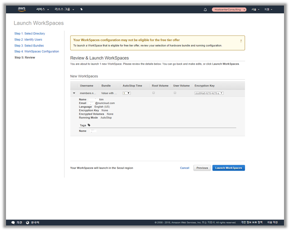
Task: Toggle the Root Volume encryption checkbox
Action: pyautogui.click(x=153, y=93)
